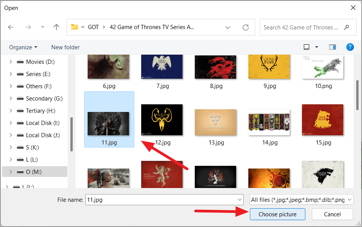Click New folder in the toolbar
This screenshot has height=227, width=362.
[x=65, y=47]
